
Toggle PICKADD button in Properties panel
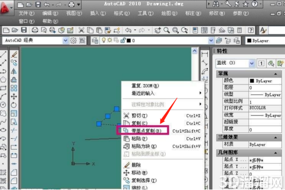point(261,63)
